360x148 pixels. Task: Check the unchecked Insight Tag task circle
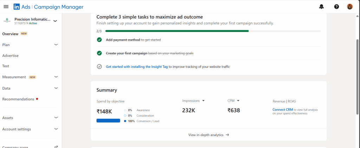pos(99,66)
